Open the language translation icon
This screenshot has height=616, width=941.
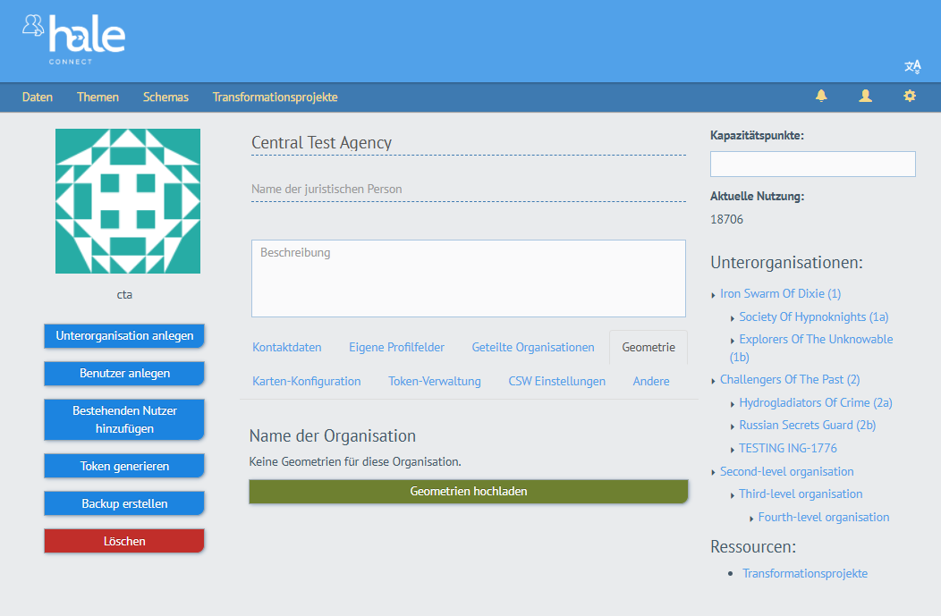(x=912, y=67)
